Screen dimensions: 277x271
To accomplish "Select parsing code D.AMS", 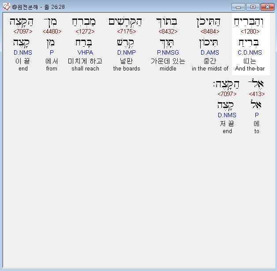I will pos(210,52).
